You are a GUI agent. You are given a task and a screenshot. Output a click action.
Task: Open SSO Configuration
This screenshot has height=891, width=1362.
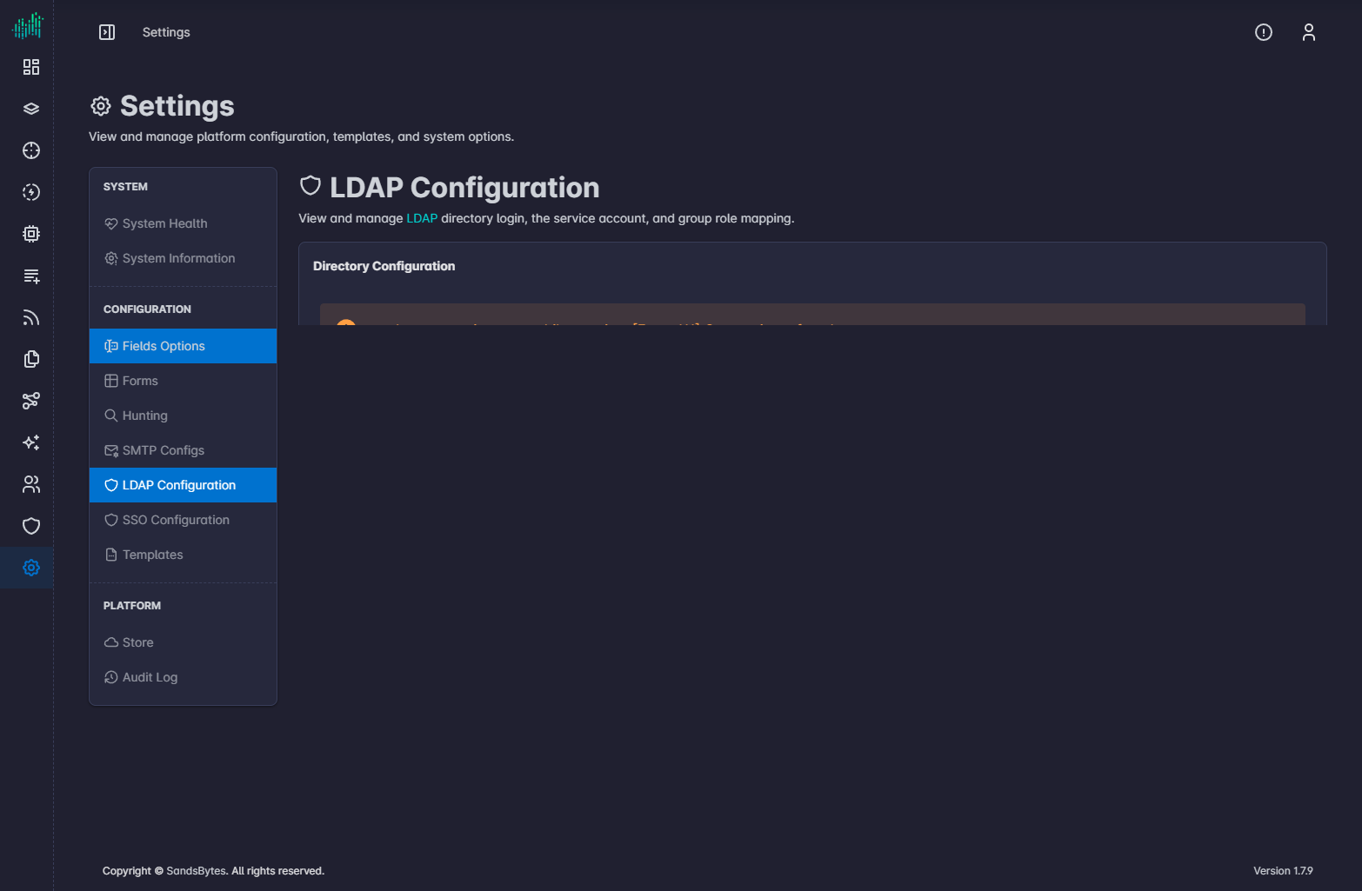coord(183,520)
